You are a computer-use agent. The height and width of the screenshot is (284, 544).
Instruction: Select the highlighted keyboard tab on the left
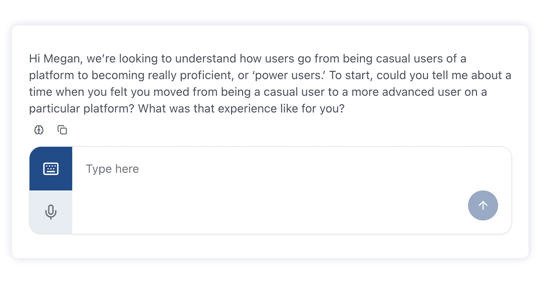(x=50, y=168)
